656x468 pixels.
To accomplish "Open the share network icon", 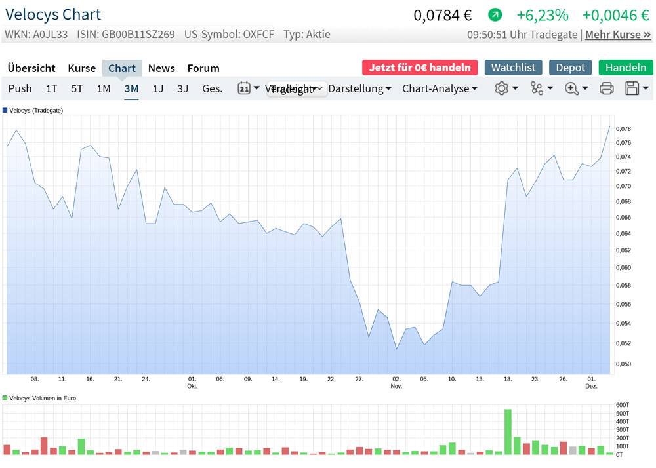I will tap(537, 88).
